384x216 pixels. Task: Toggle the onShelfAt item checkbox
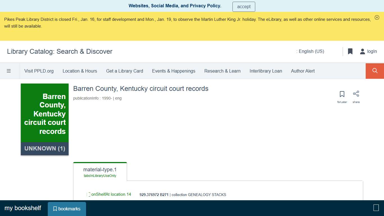(89, 194)
